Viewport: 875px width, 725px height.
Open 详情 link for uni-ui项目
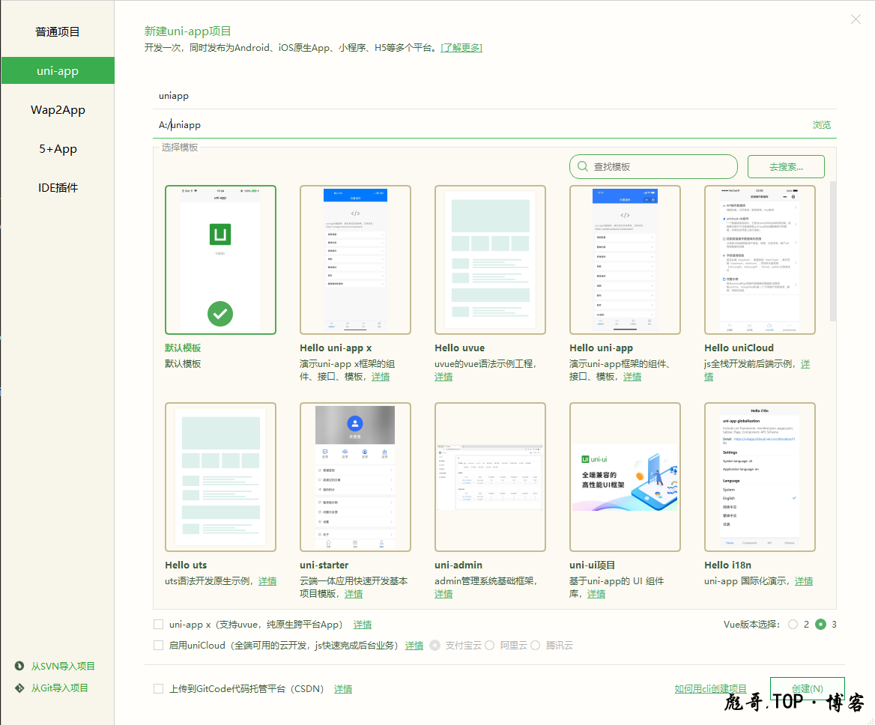[x=596, y=594]
